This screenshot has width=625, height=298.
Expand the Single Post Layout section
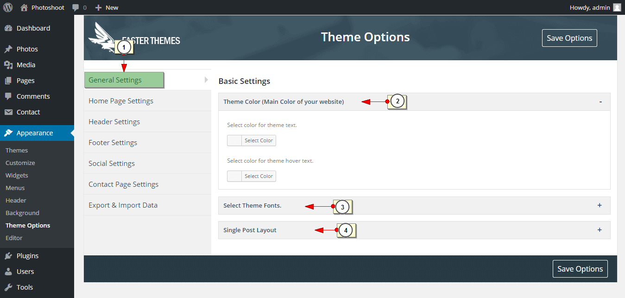(x=600, y=230)
